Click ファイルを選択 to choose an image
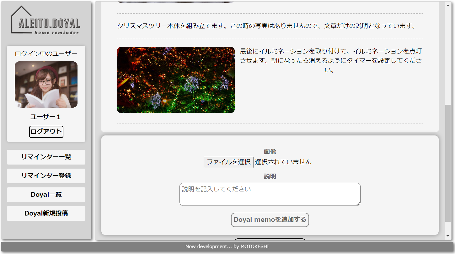The height and width of the screenshot is (254, 455). point(228,162)
